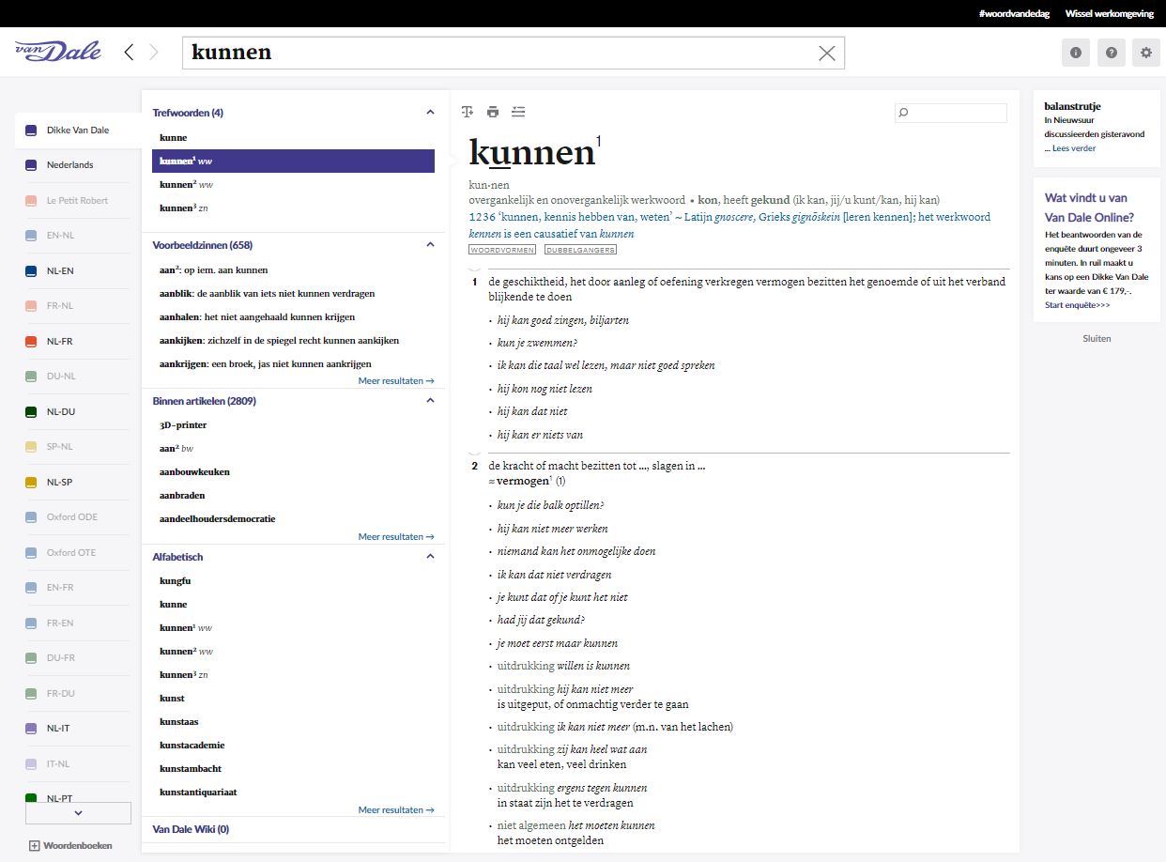1166x862 pixels.
Task: Go back with the left arrow
Action: tap(130, 53)
